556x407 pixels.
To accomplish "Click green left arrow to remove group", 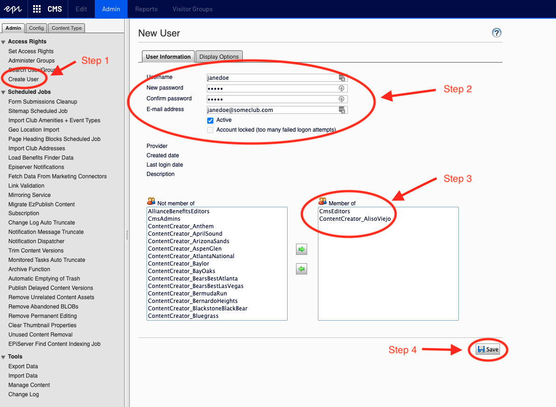I will [x=302, y=269].
